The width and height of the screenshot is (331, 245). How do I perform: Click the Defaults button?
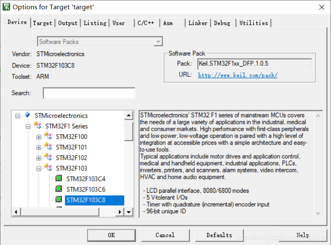219,235
